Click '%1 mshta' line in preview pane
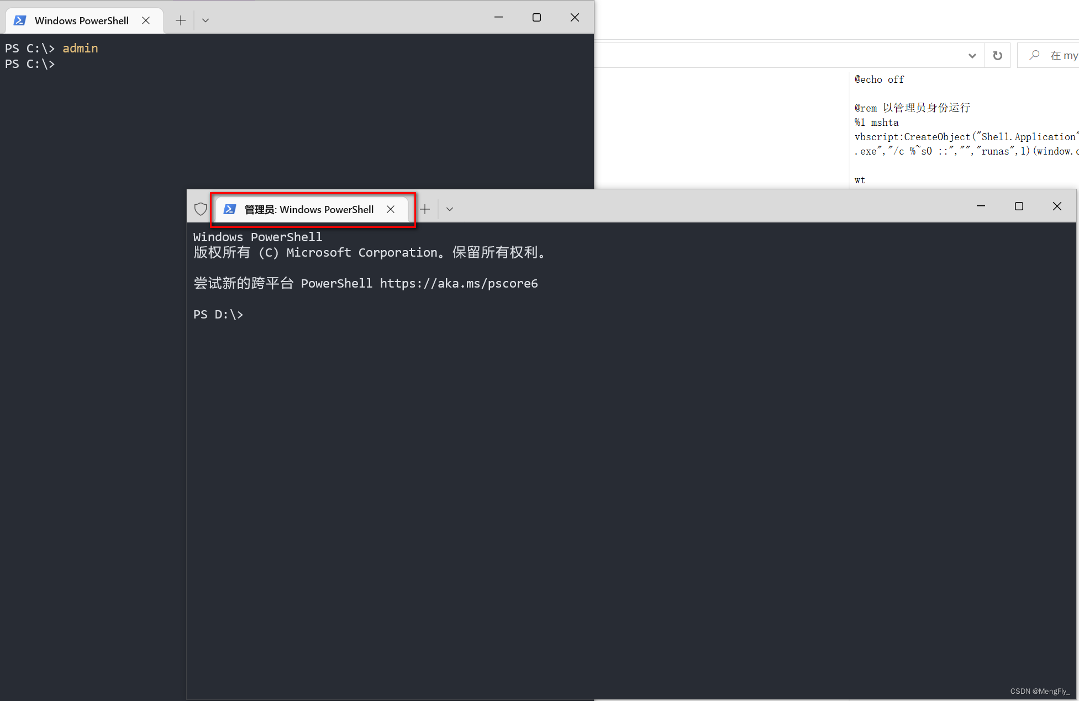This screenshot has height=701, width=1079. (876, 123)
